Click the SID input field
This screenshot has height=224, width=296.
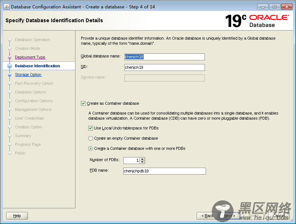tap(165, 67)
